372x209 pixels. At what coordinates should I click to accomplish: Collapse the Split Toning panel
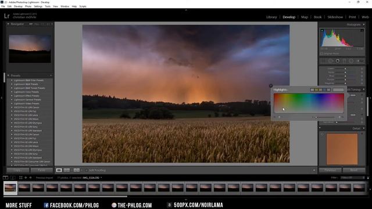click(364, 89)
